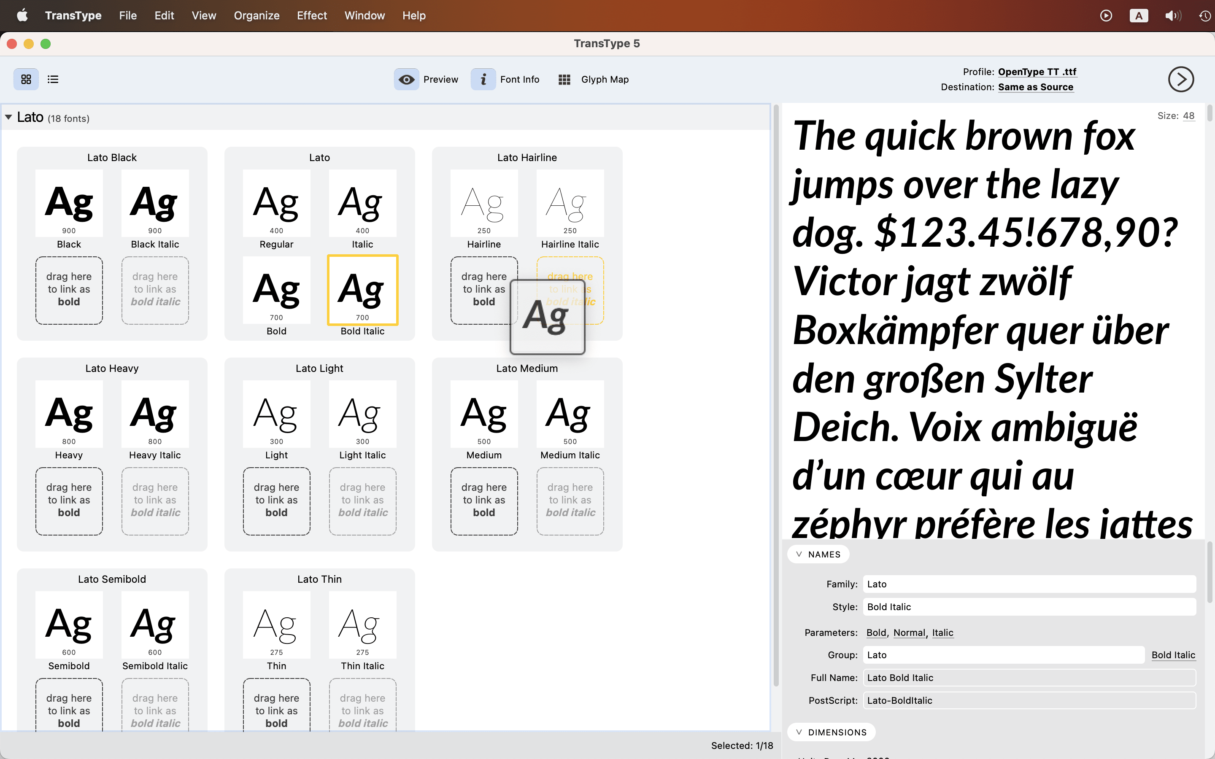This screenshot has width=1215, height=759.
Task: Open the Organize menu
Action: coord(256,16)
